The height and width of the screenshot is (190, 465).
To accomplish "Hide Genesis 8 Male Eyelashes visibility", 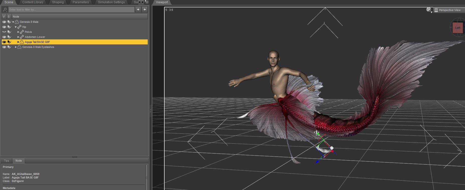I will [x=4, y=47].
